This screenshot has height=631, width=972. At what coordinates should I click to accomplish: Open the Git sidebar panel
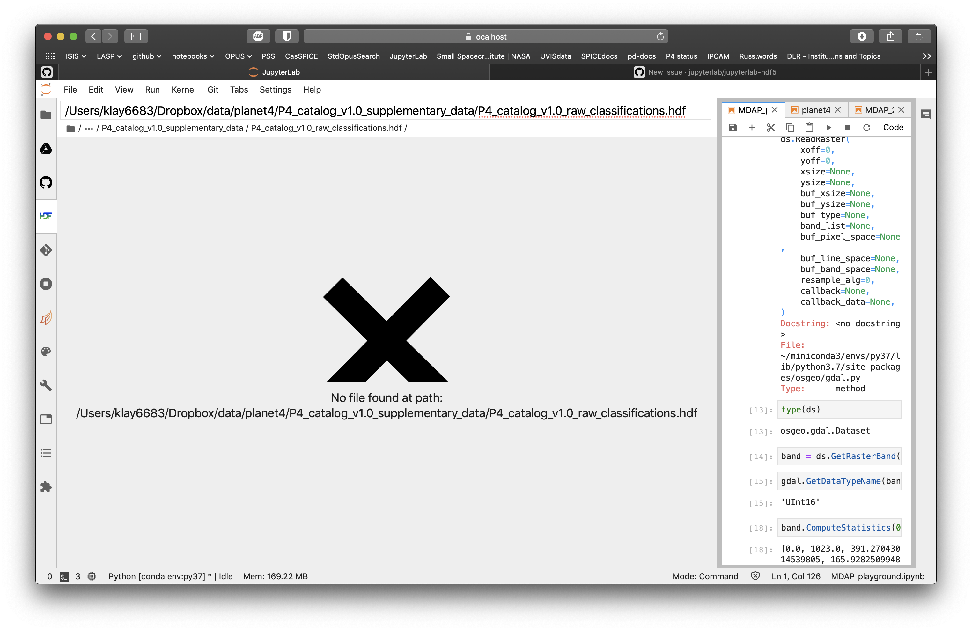[x=46, y=250]
